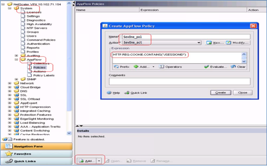Click the AAA - Application Traffic icon
Image resolution: width=267 pixels, height=166 pixels.
16,127
